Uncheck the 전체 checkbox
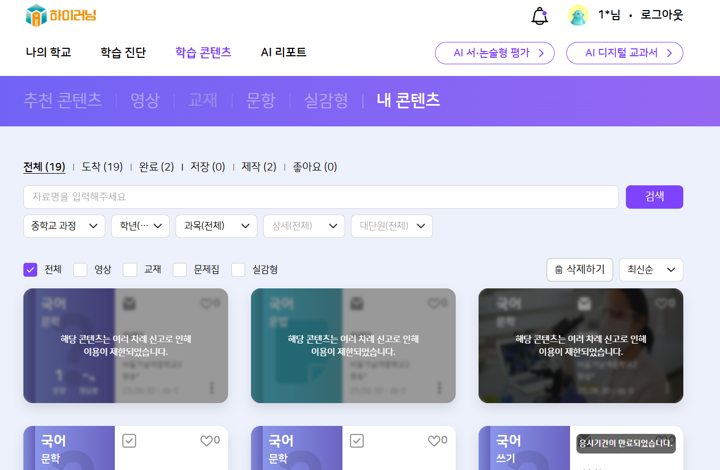The width and height of the screenshot is (720, 470). (x=30, y=270)
